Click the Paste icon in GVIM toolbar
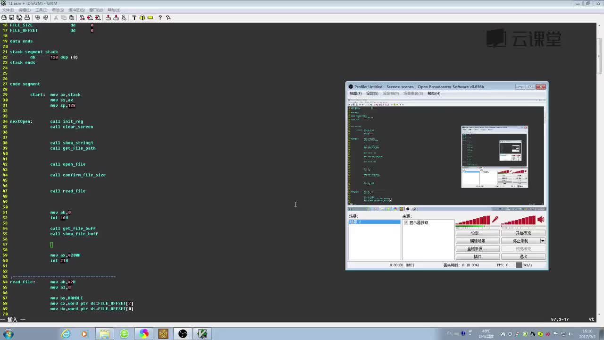This screenshot has height=340, width=604. pyautogui.click(x=72, y=17)
